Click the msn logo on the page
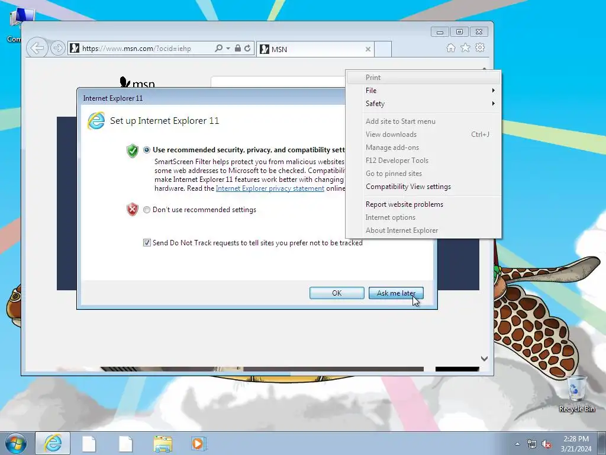 137,82
